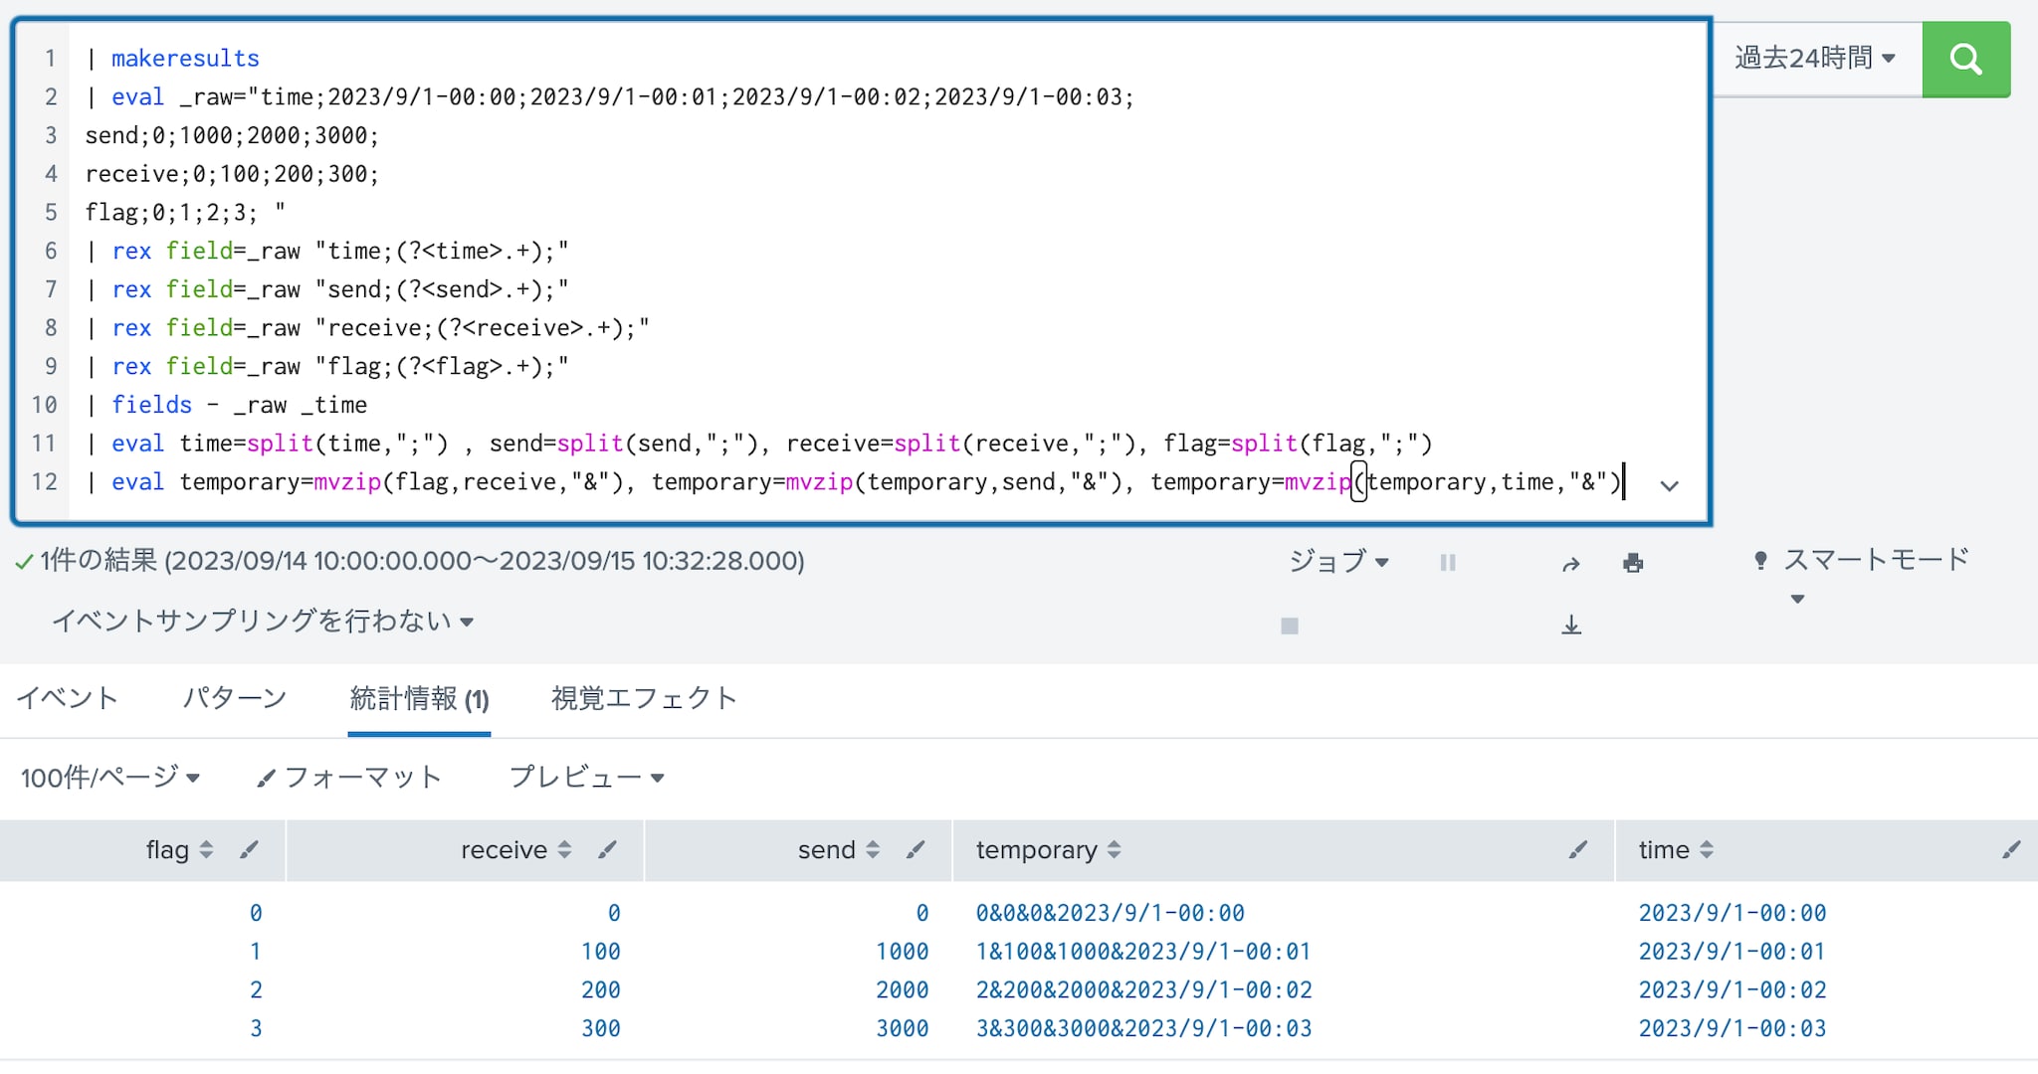
Task: Run search with green magnifier button
Action: [1965, 59]
